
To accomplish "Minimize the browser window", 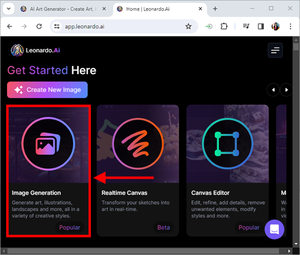I will tap(252, 9).
